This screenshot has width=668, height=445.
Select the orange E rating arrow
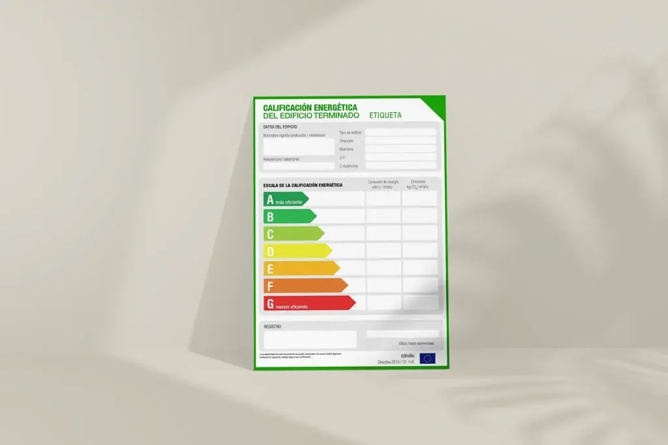click(x=301, y=268)
